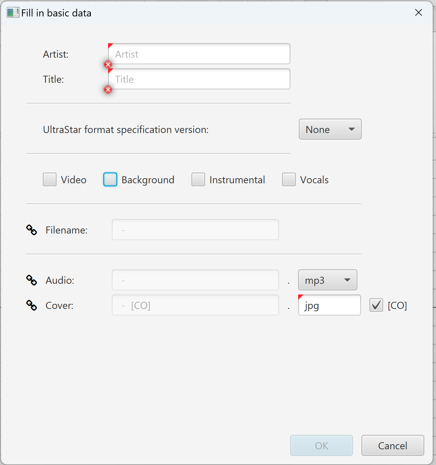436x465 pixels.
Task: Click the red error icon under Title field
Action: pos(108,89)
